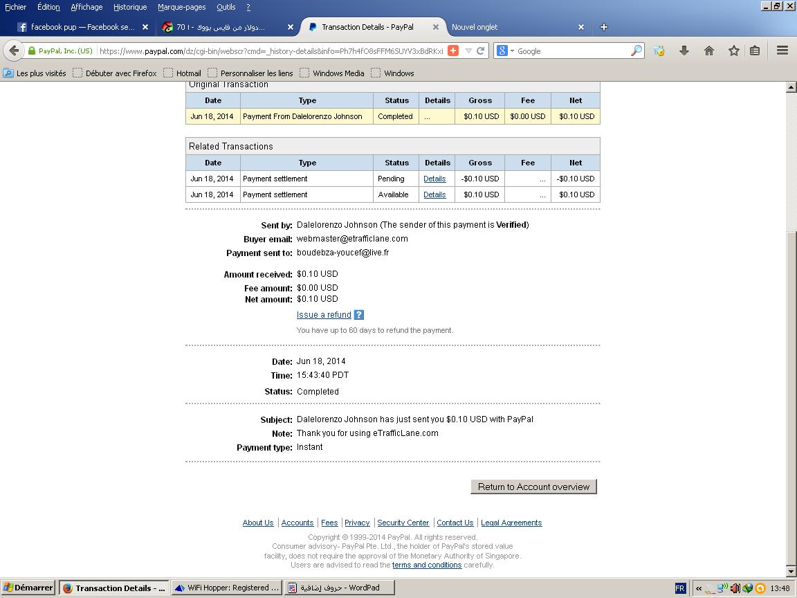Click the taskbar clock showing 13:48
Image resolution: width=797 pixels, height=598 pixels.
coord(780,588)
